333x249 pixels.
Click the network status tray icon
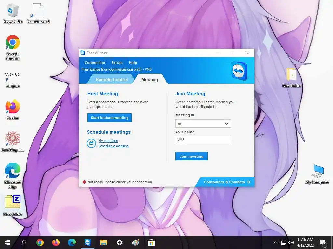pyautogui.click(x=283, y=243)
